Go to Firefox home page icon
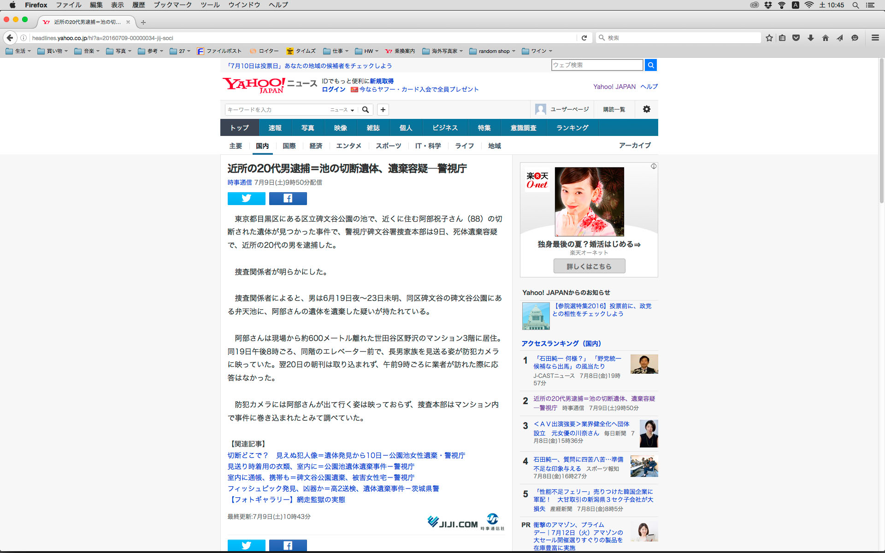The width and height of the screenshot is (885, 553). point(825,38)
